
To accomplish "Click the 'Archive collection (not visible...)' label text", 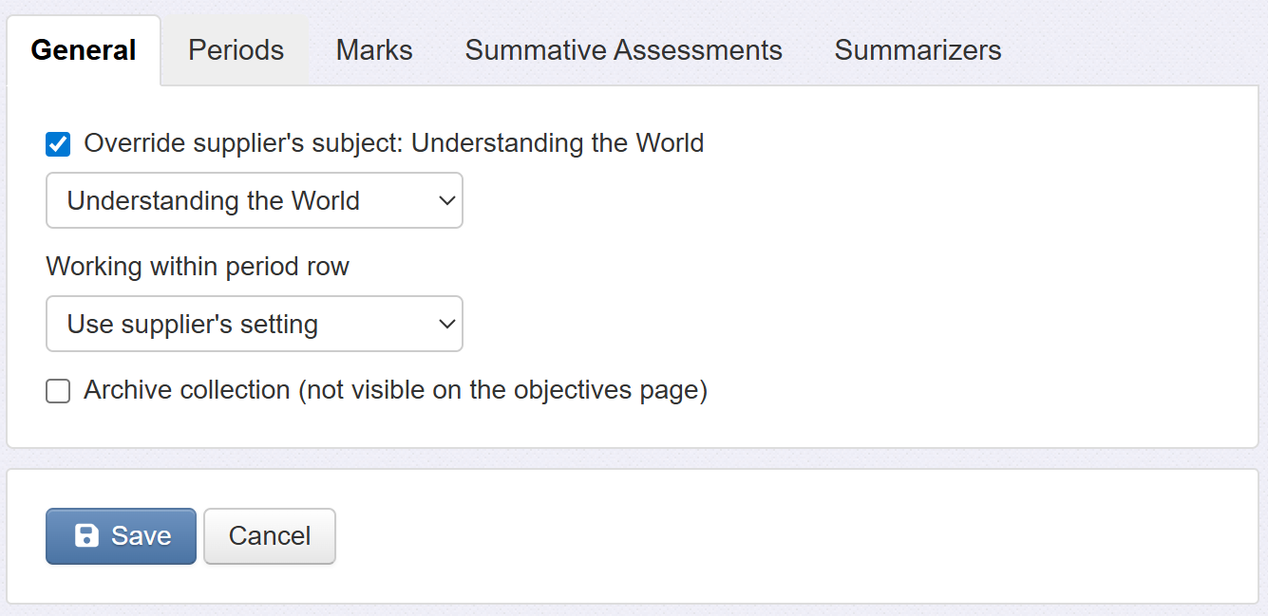I will [x=395, y=390].
